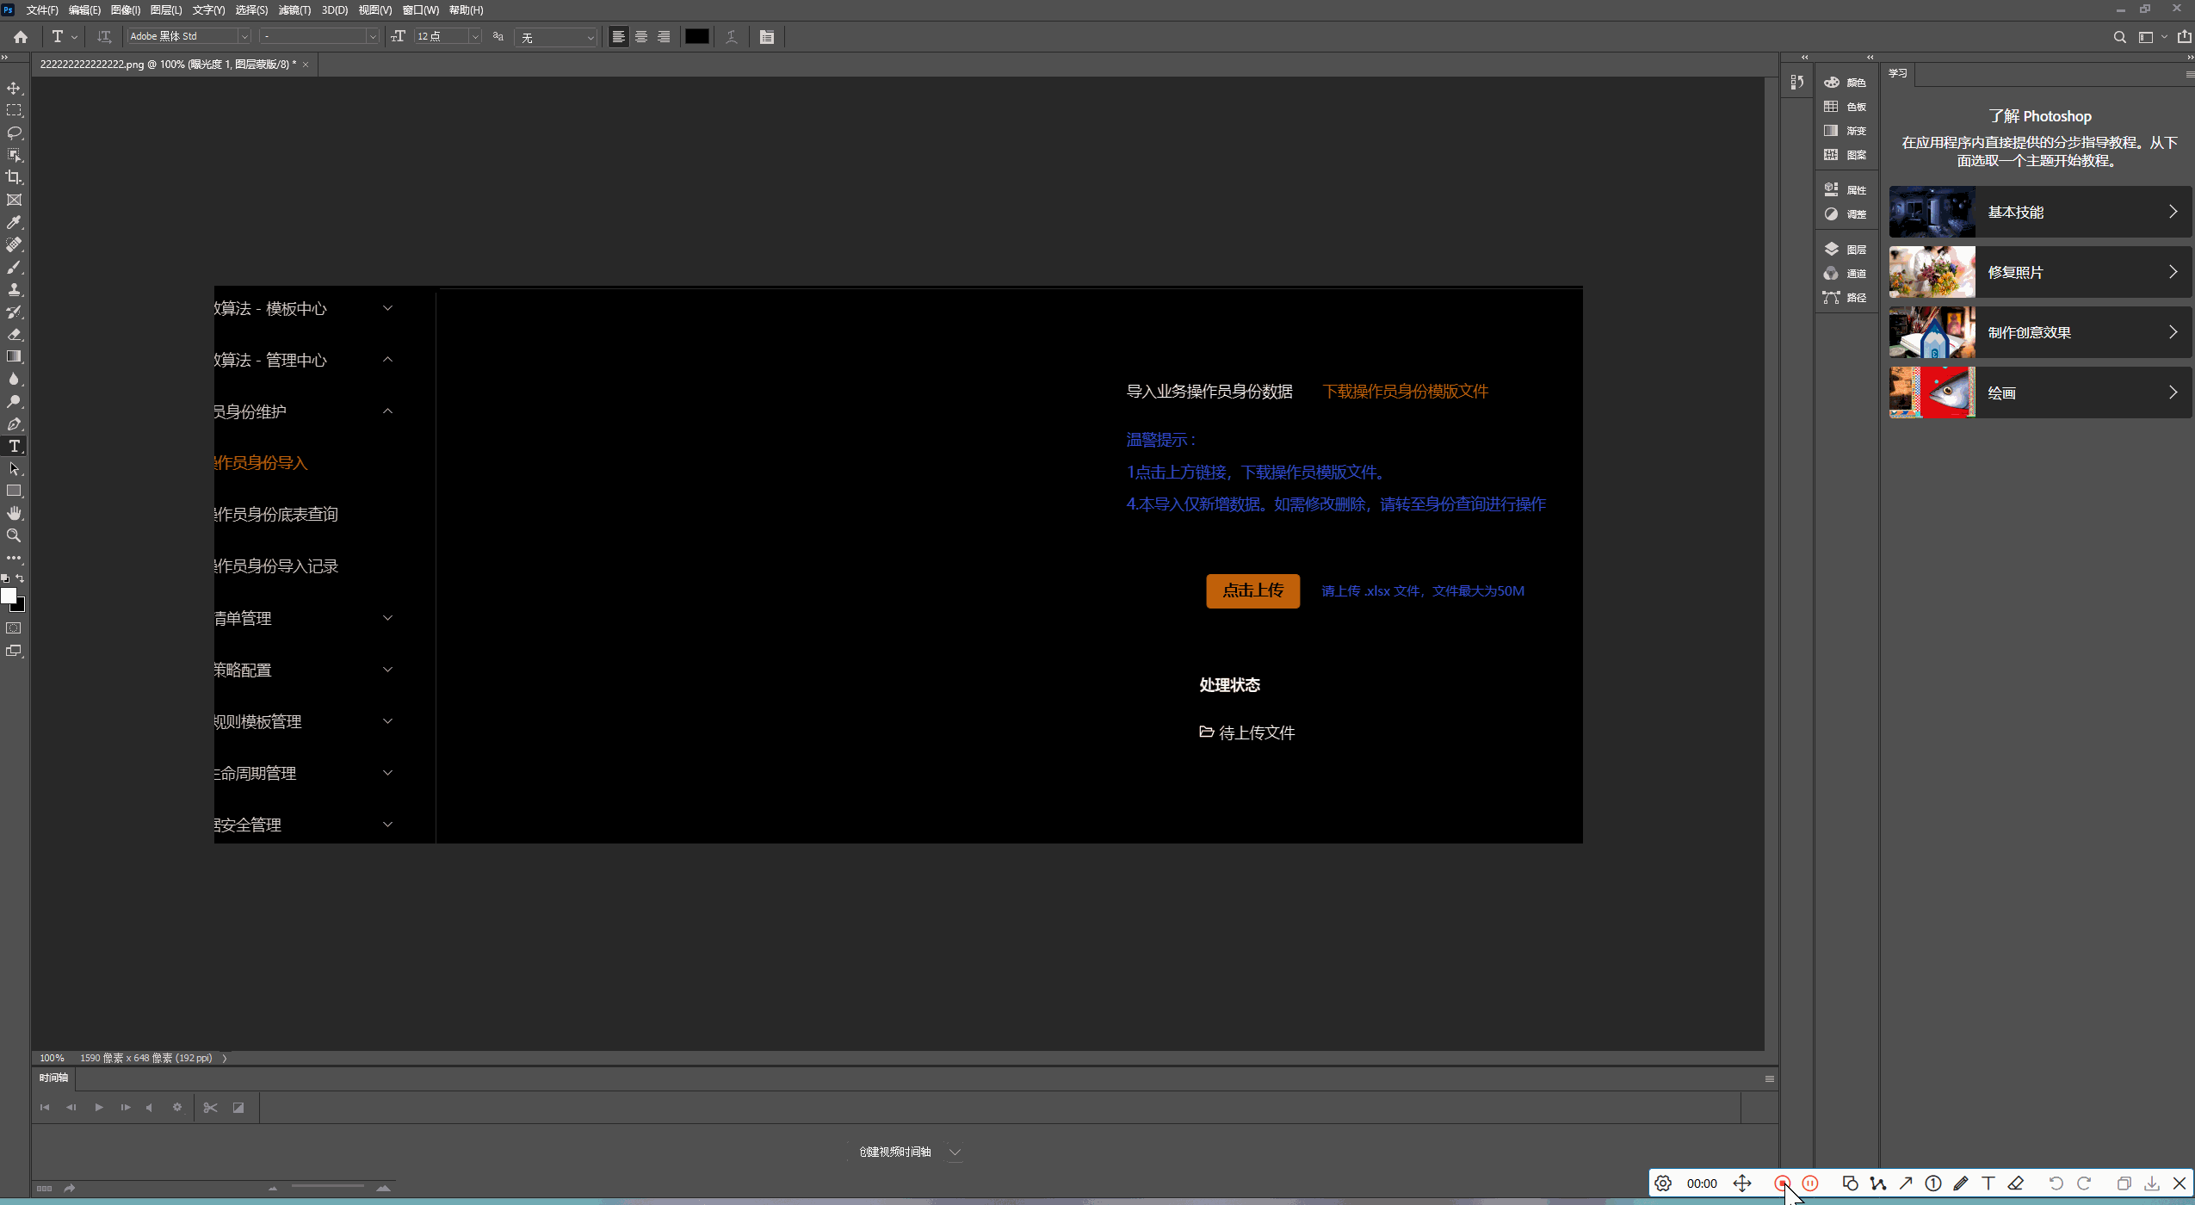This screenshot has width=2195, height=1205.
Task: Click the Home icon in the options bar
Action: pos(20,36)
